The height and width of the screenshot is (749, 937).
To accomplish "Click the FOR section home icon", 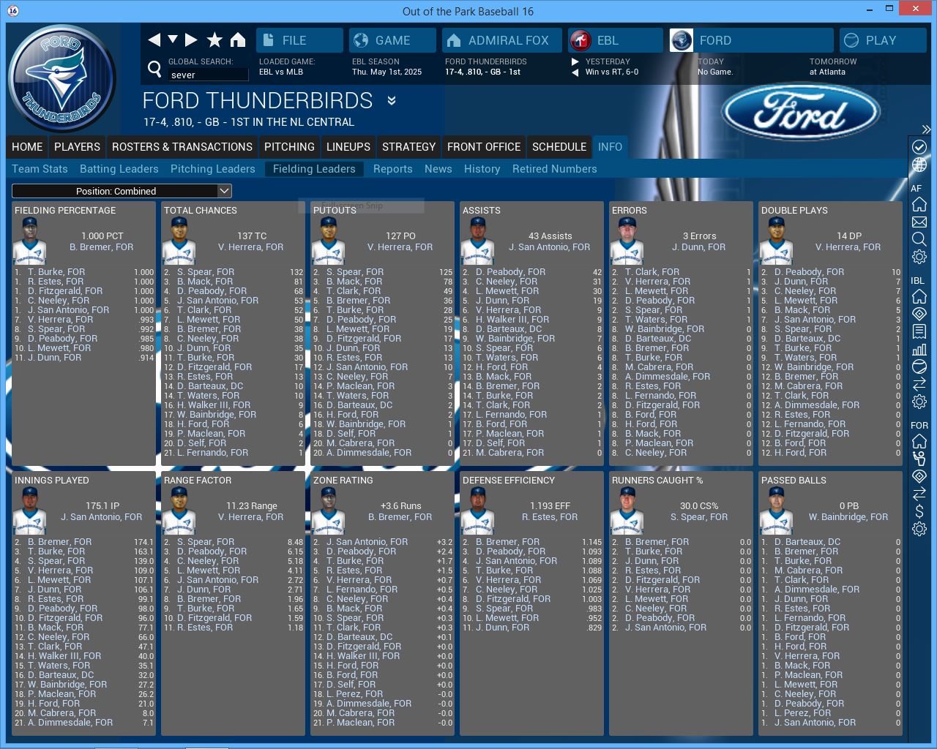I will point(919,441).
